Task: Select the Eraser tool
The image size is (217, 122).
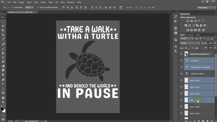Action: [3, 62]
